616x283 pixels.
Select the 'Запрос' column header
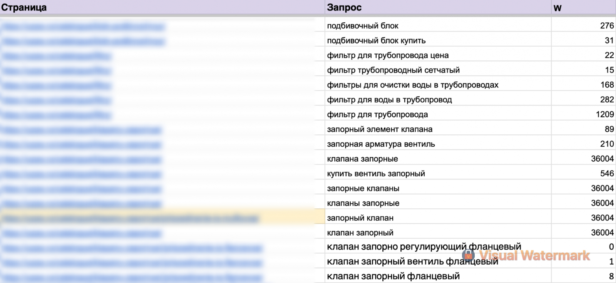point(344,7)
